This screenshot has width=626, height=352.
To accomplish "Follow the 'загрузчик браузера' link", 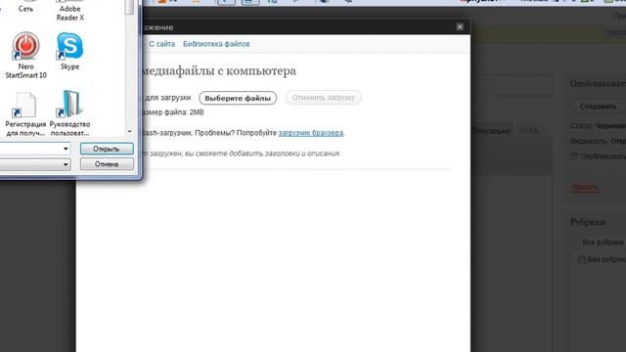I will (x=311, y=133).
